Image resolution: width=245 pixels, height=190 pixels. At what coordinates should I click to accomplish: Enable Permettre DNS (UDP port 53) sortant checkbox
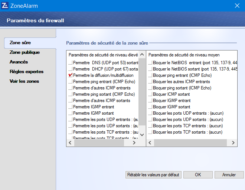[70, 63]
